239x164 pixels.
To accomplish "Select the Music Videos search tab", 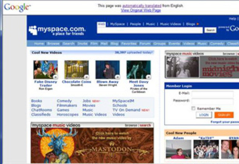I will point(170,24).
